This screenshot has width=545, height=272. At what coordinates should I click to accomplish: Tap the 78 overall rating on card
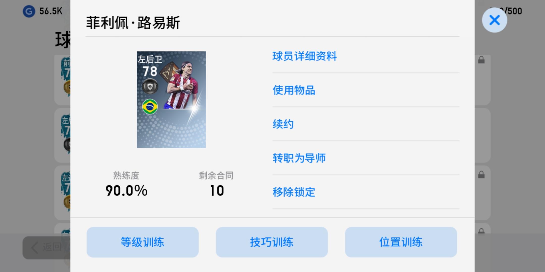click(150, 71)
